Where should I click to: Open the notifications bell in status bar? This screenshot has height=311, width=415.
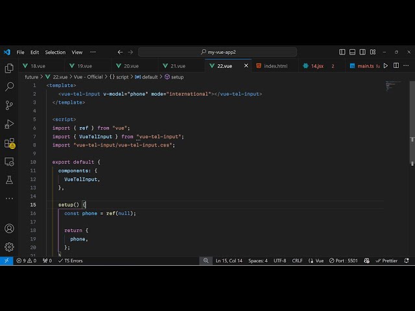point(408,260)
